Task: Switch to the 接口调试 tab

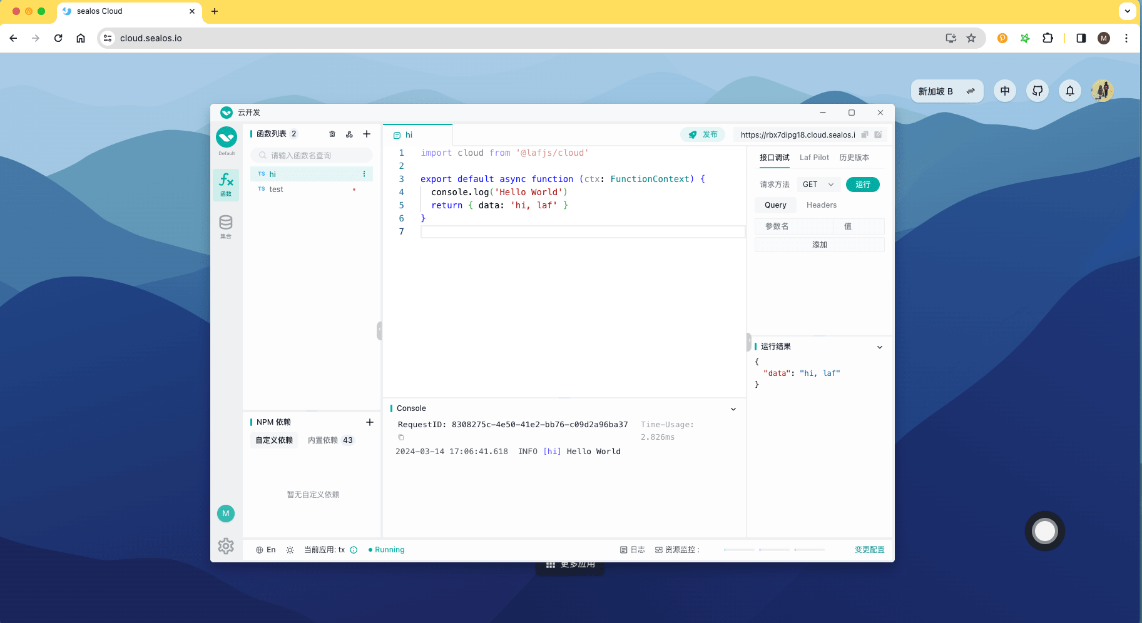Action: click(775, 158)
